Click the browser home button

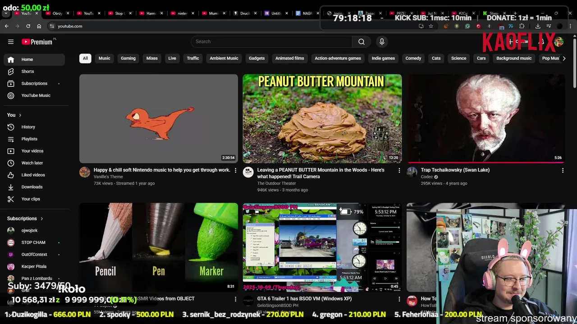pyautogui.click(x=39, y=26)
